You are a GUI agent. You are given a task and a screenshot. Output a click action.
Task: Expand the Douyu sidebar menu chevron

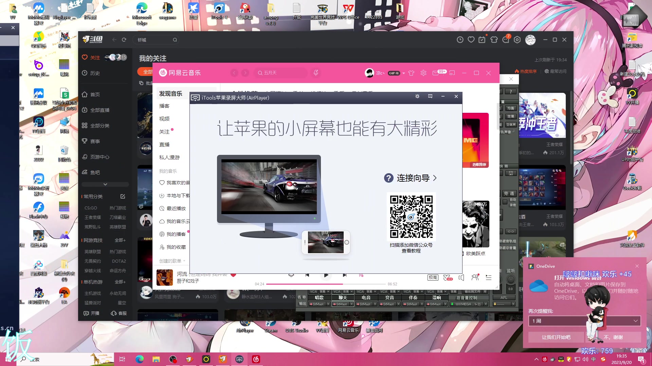click(x=105, y=184)
